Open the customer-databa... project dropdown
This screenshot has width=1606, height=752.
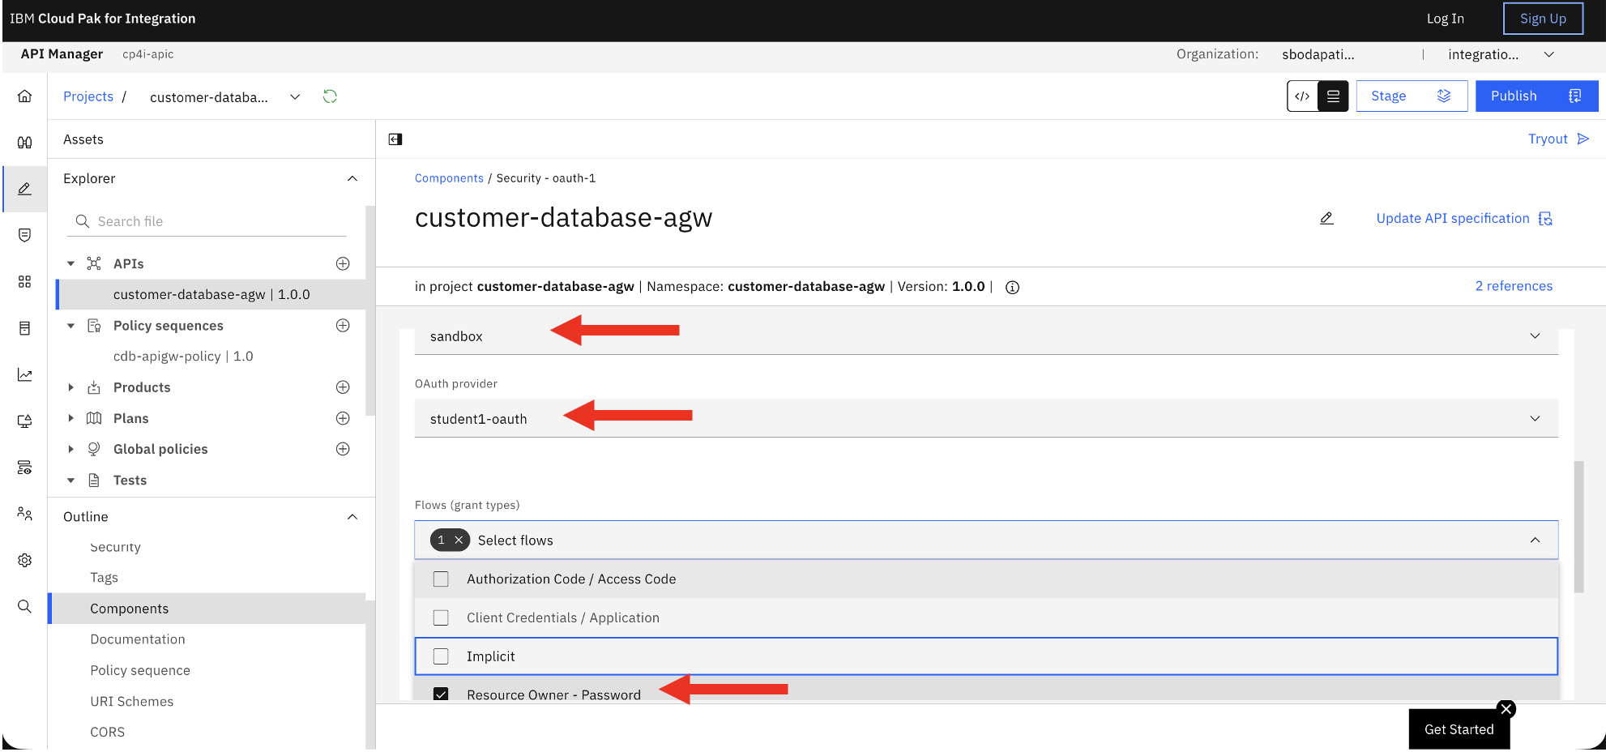[295, 97]
